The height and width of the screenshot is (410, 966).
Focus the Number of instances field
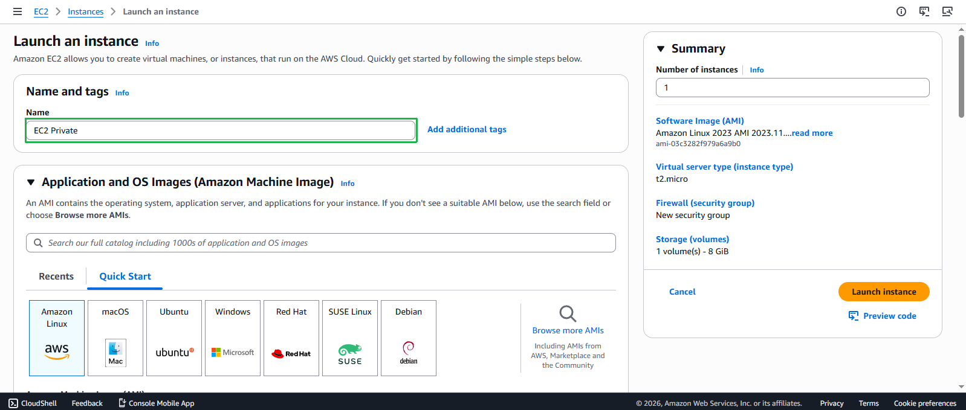(x=793, y=88)
